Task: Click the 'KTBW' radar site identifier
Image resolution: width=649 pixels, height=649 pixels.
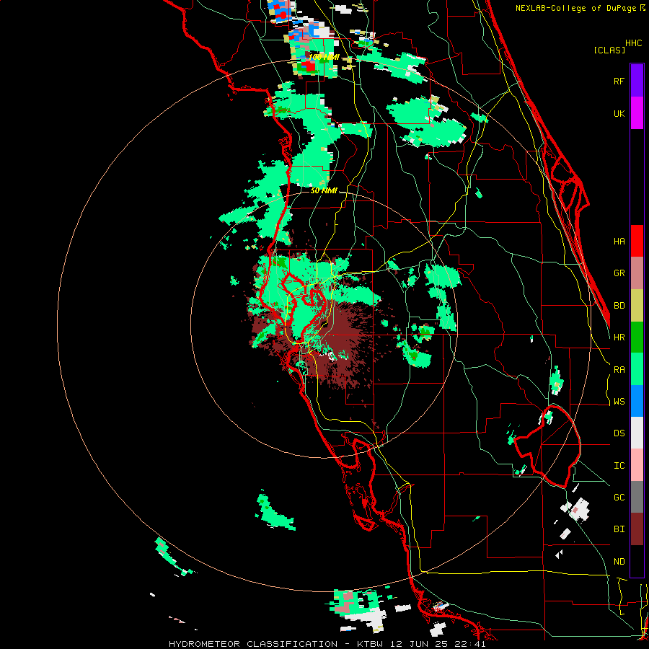Action: pyautogui.click(x=372, y=644)
